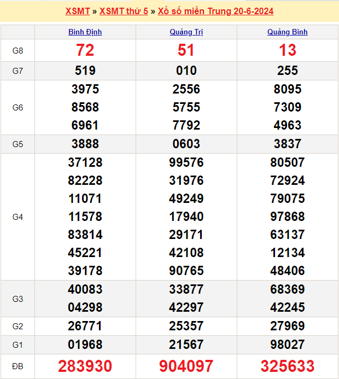Image resolution: width=339 pixels, height=379 pixels.
Task: Open the Bình Định province link
Action: pyautogui.click(x=85, y=32)
